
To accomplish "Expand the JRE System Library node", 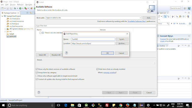I will point(5,29).
